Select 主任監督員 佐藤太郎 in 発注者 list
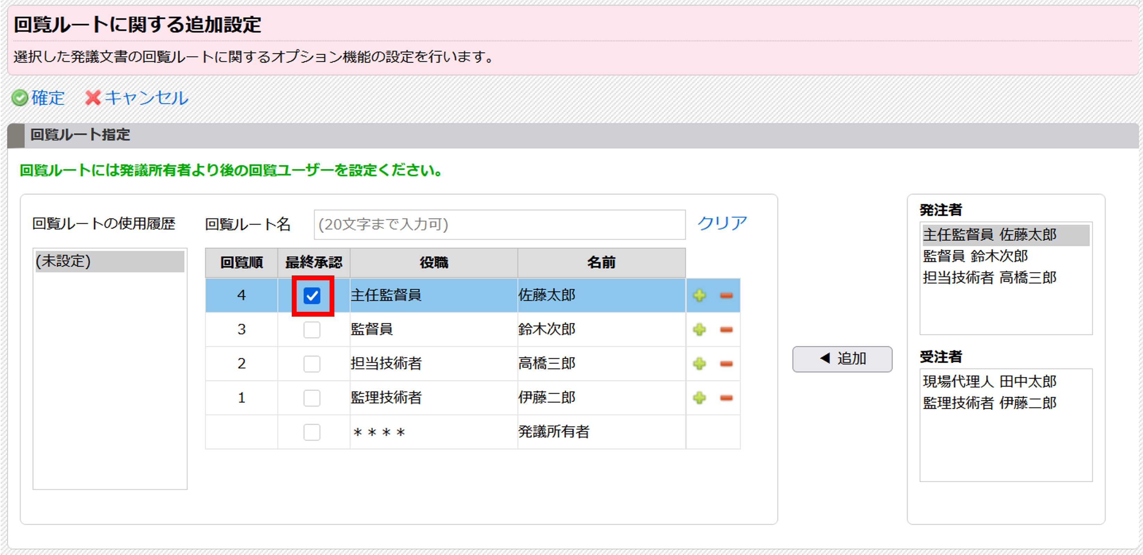Viewport: 1143px width, 555px height. 1005,235
